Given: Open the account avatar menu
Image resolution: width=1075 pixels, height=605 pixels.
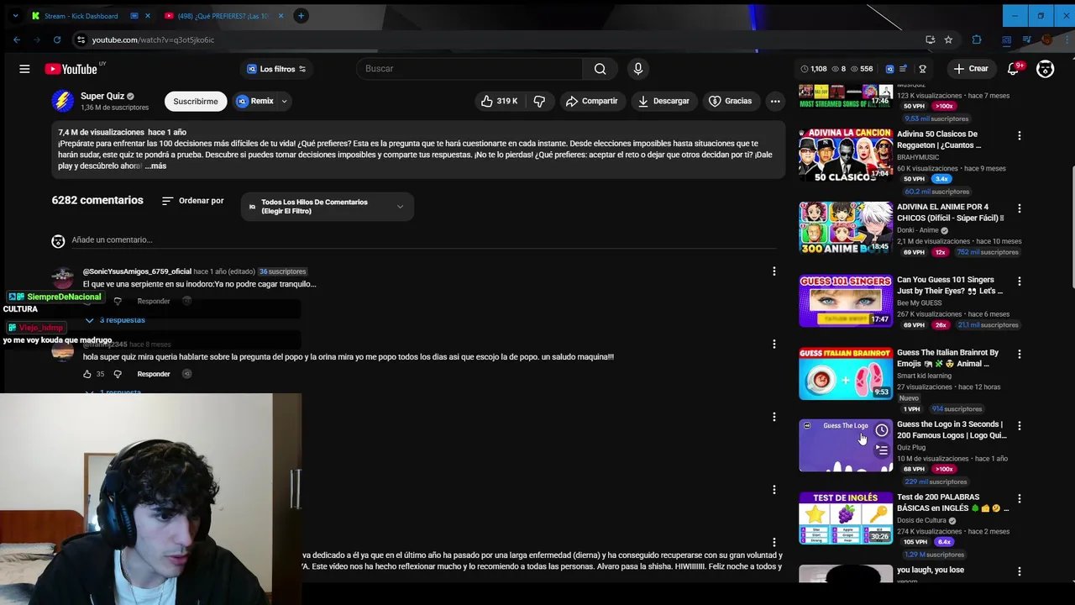Looking at the screenshot, I should [x=1045, y=69].
